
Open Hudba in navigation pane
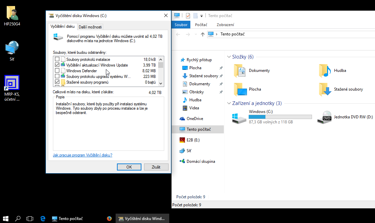point(195,100)
